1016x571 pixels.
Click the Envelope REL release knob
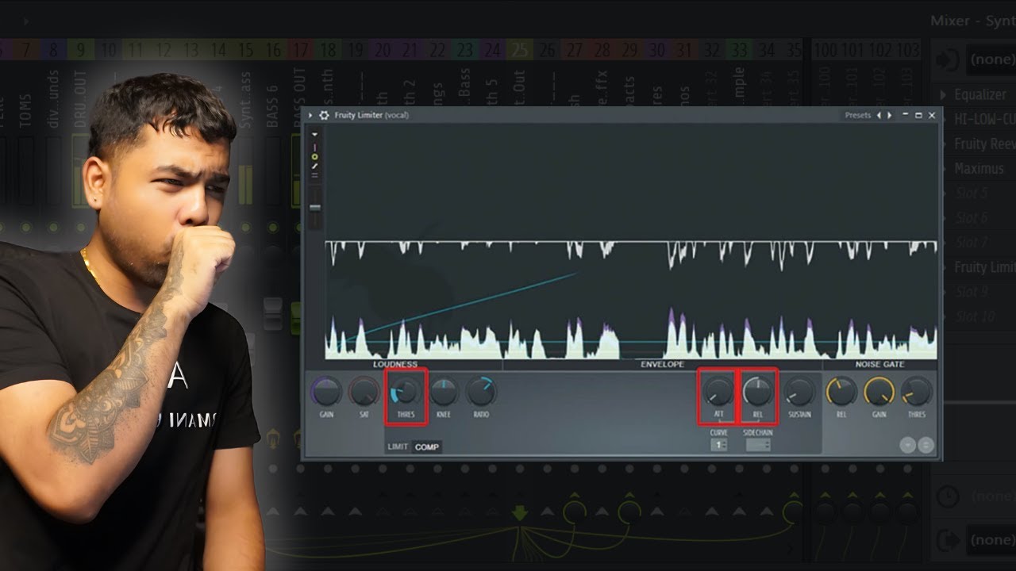click(758, 391)
